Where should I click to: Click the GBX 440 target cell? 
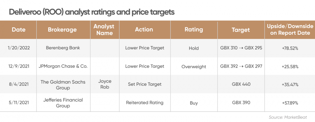(x=241, y=84)
